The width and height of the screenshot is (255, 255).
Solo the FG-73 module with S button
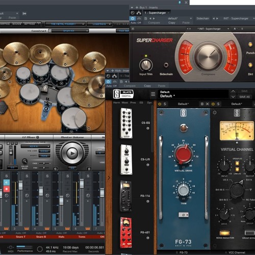point(165,104)
